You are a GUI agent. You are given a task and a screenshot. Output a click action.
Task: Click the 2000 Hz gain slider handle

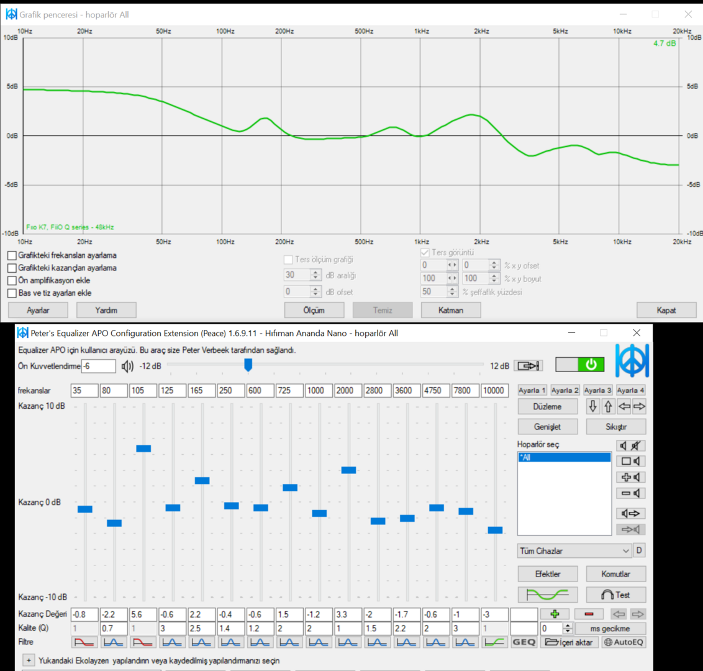[348, 470]
